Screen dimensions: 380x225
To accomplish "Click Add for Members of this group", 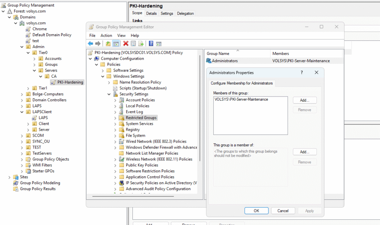I will pos(304,100).
